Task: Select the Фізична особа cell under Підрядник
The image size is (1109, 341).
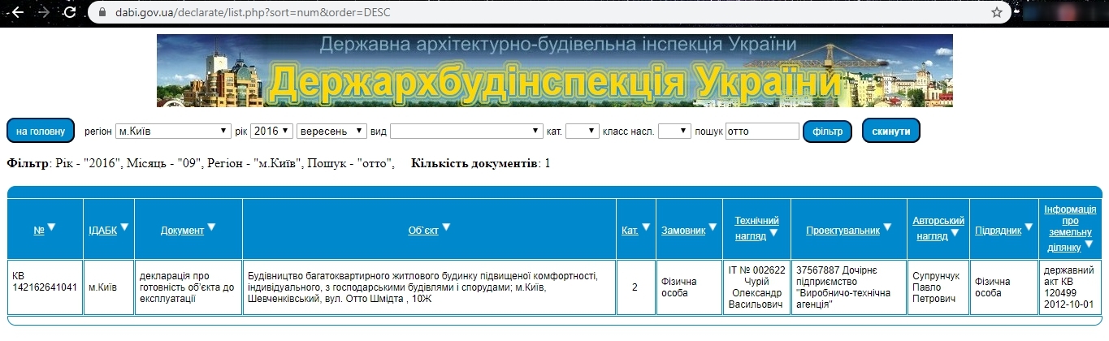Action: (x=1003, y=287)
